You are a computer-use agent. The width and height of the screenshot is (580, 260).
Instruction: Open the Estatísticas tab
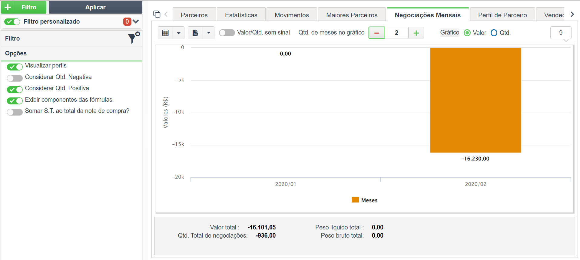point(241,15)
